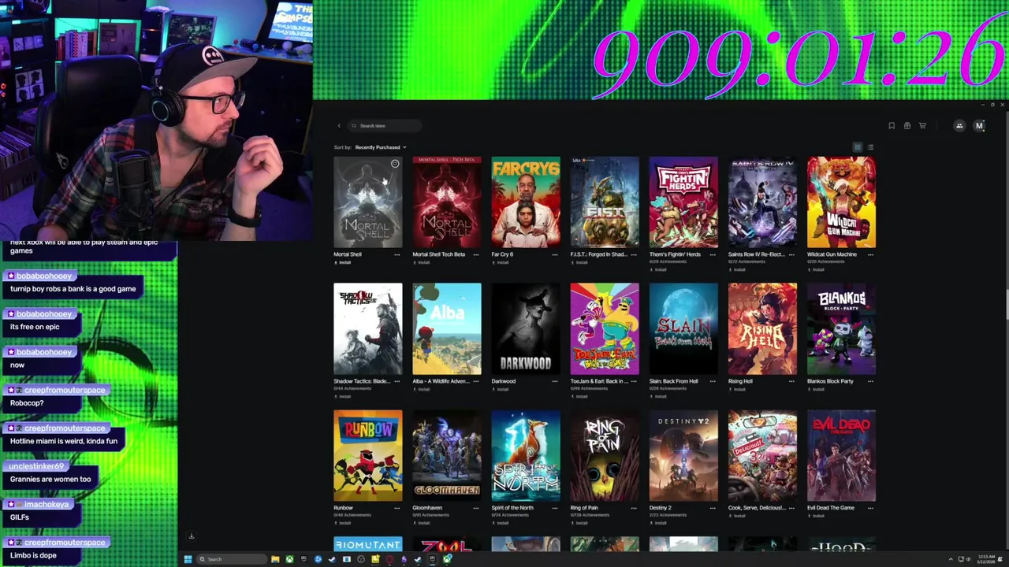Screen dimensions: 1009x567
Task: Select the Far Cry 6 cover art
Action: coord(526,202)
